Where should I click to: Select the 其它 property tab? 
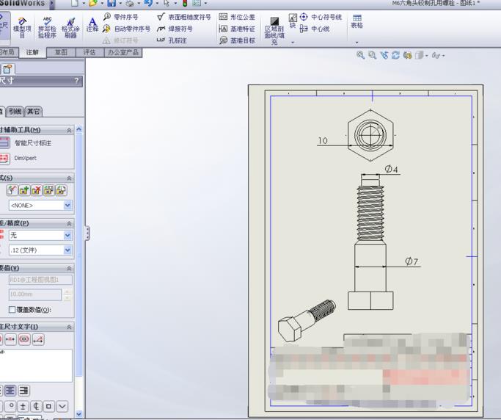[x=34, y=112]
